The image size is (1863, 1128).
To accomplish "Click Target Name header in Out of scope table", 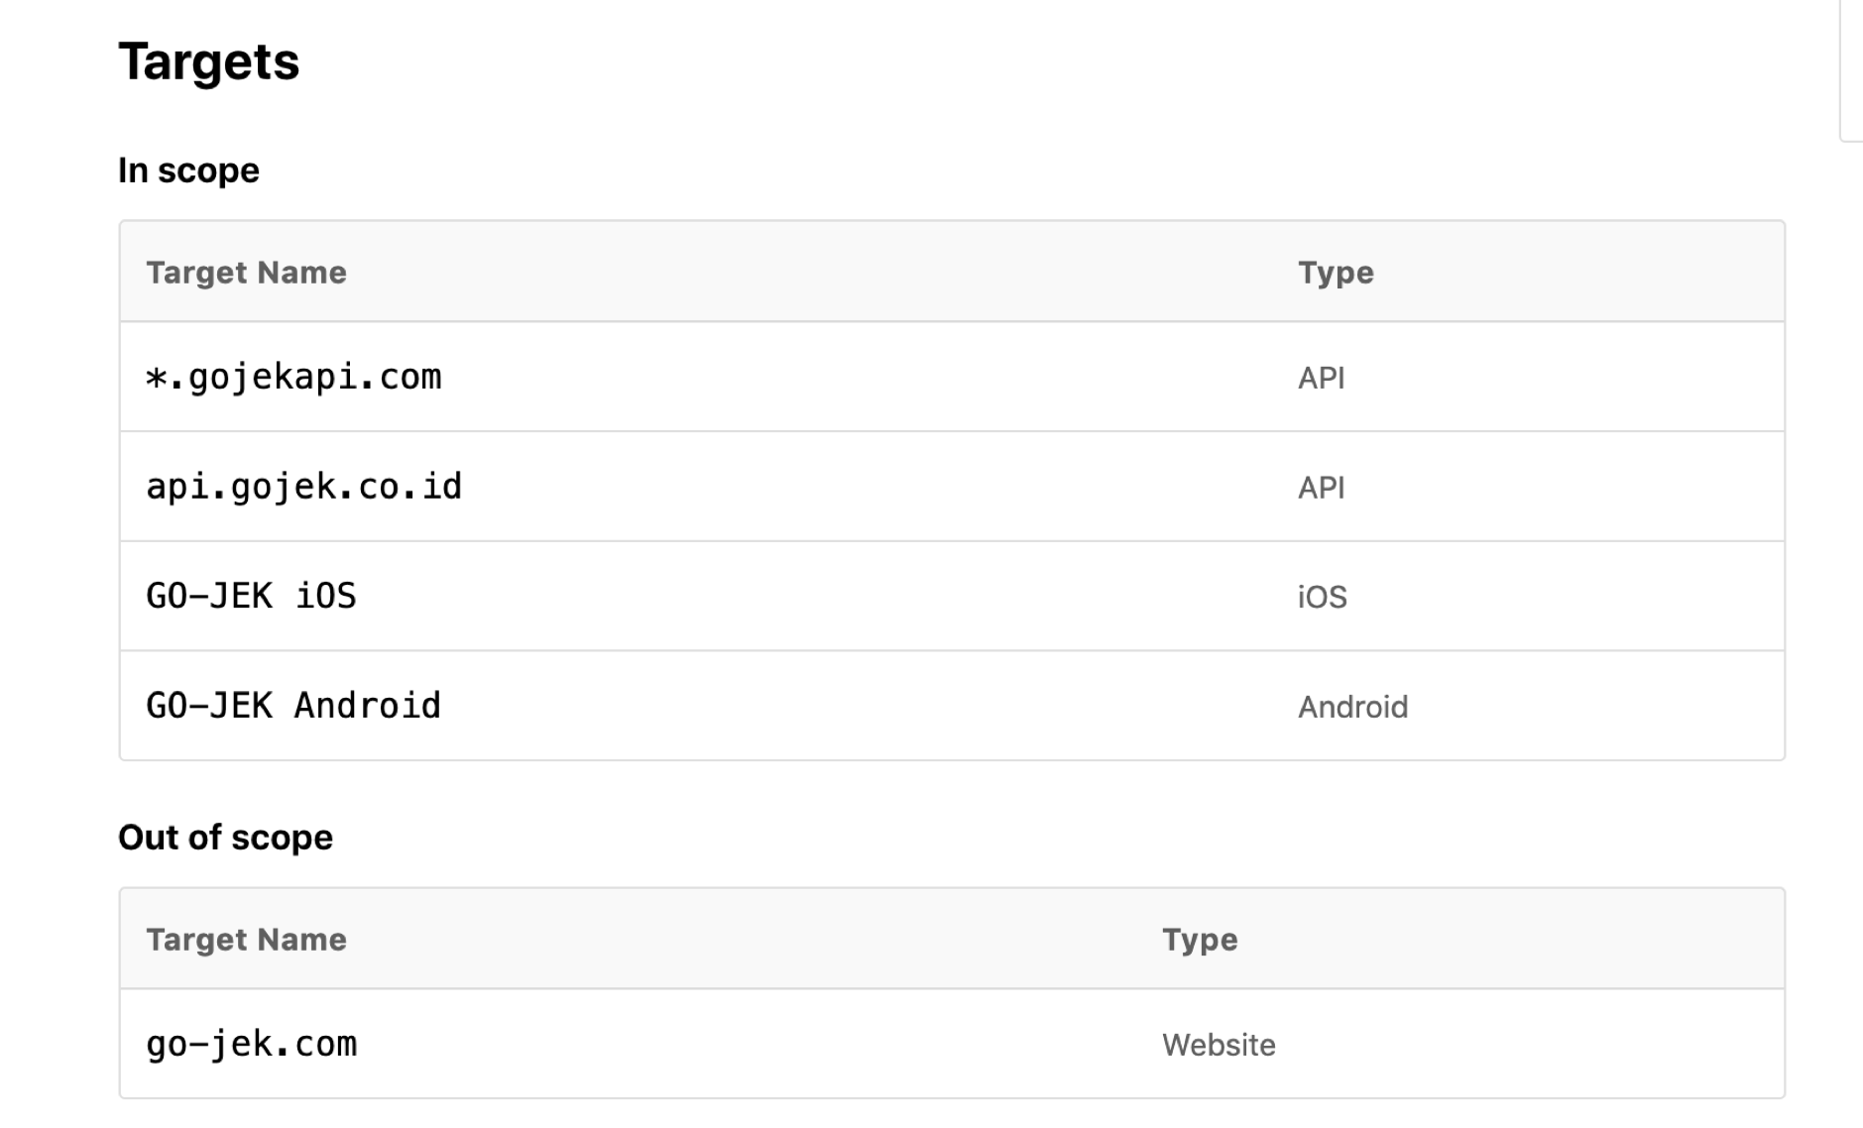I will (246, 940).
